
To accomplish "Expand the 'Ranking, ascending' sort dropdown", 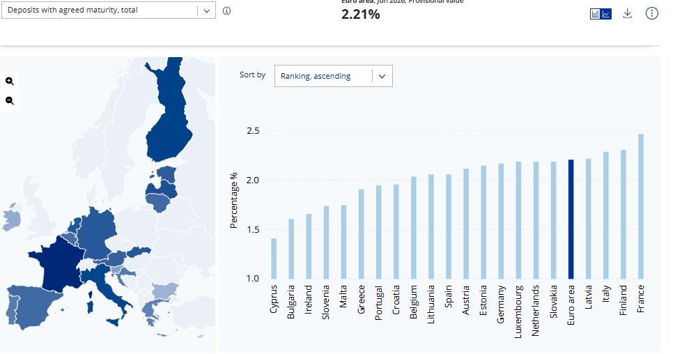I will tap(334, 76).
